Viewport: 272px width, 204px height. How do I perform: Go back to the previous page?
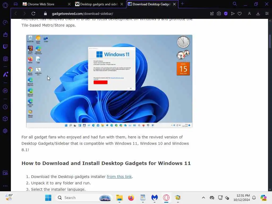pos(16,14)
